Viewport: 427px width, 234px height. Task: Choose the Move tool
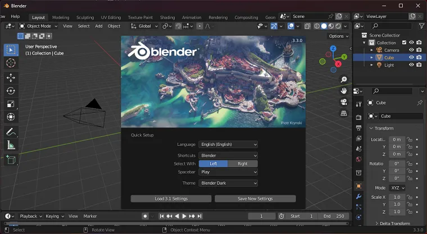coord(11,78)
